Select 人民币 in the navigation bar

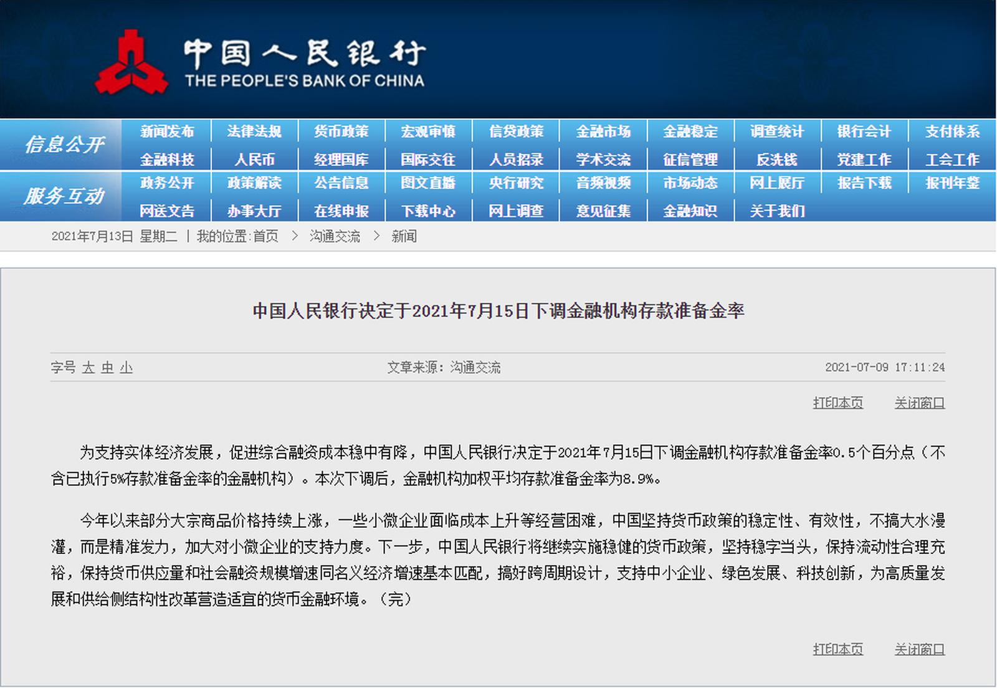pos(254,160)
